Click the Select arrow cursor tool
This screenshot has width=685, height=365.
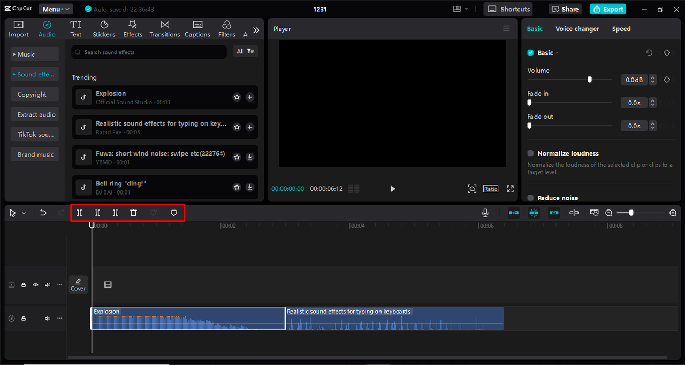pyautogui.click(x=13, y=213)
